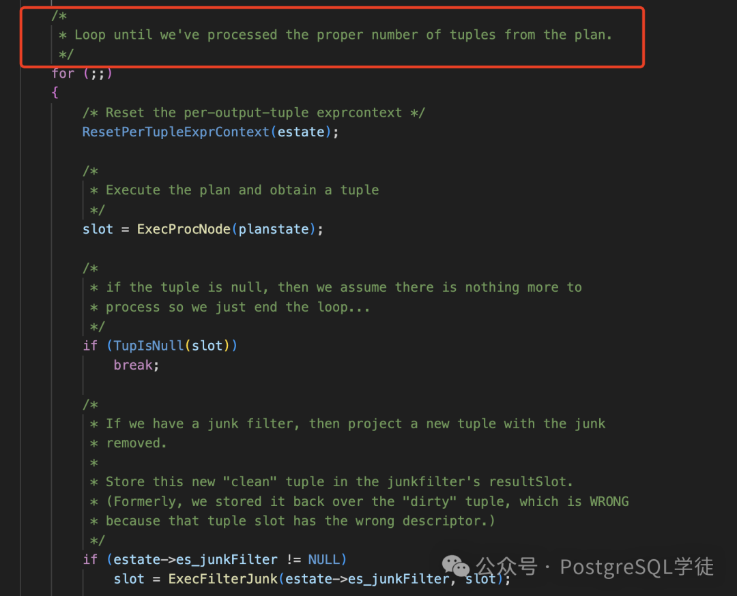Click the ResetPerTupleExprContext function name
The width and height of the screenshot is (737, 596).
[x=176, y=132]
